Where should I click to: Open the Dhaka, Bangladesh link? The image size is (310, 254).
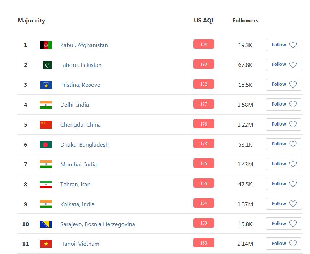(x=84, y=145)
